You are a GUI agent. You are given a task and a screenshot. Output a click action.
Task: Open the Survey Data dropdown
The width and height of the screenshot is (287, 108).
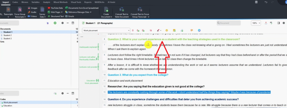42,12
